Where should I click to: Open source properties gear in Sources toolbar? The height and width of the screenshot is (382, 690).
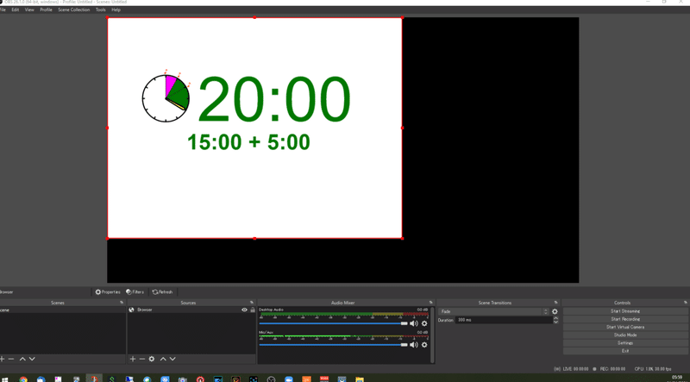pyautogui.click(x=152, y=359)
